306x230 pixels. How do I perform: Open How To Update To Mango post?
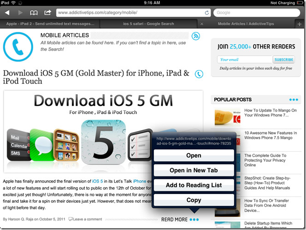pos(271,112)
